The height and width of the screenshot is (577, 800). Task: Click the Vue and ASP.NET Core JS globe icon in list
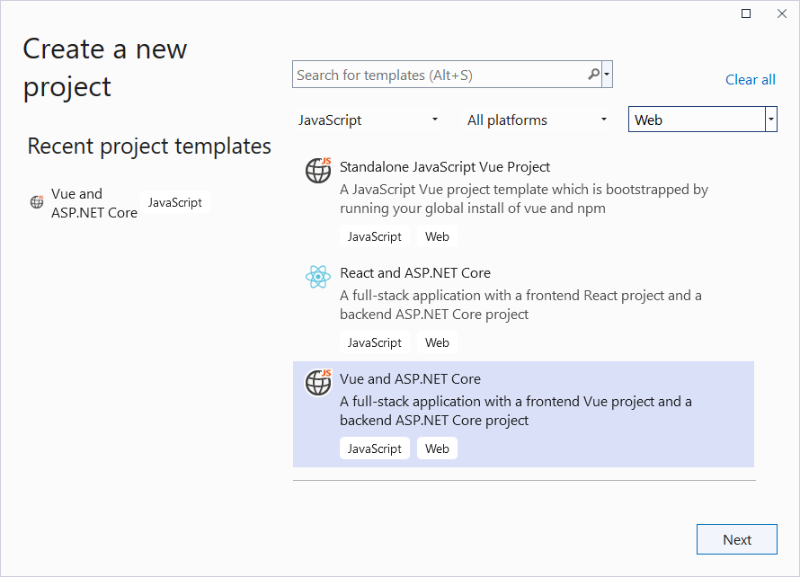point(318,382)
